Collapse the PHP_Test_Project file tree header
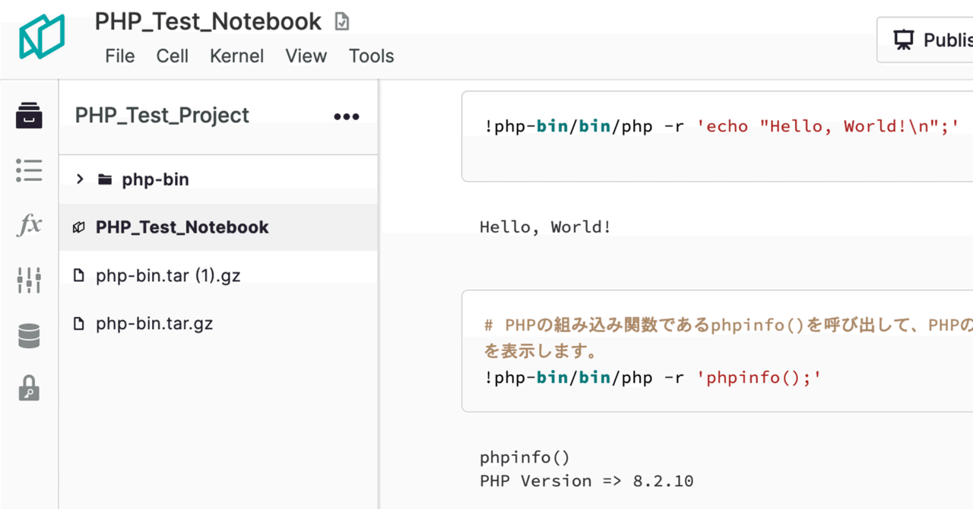 coord(162,115)
